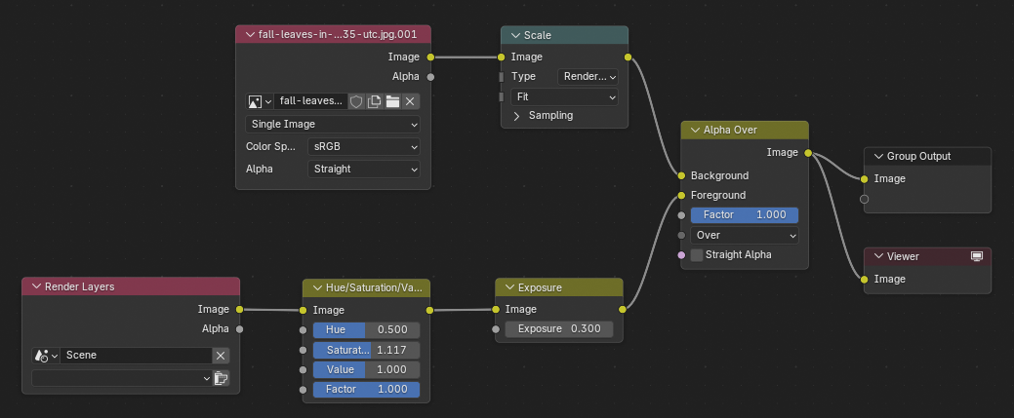Open the image datablock browser icon
The width and height of the screenshot is (1014, 418).
pos(259,101)
